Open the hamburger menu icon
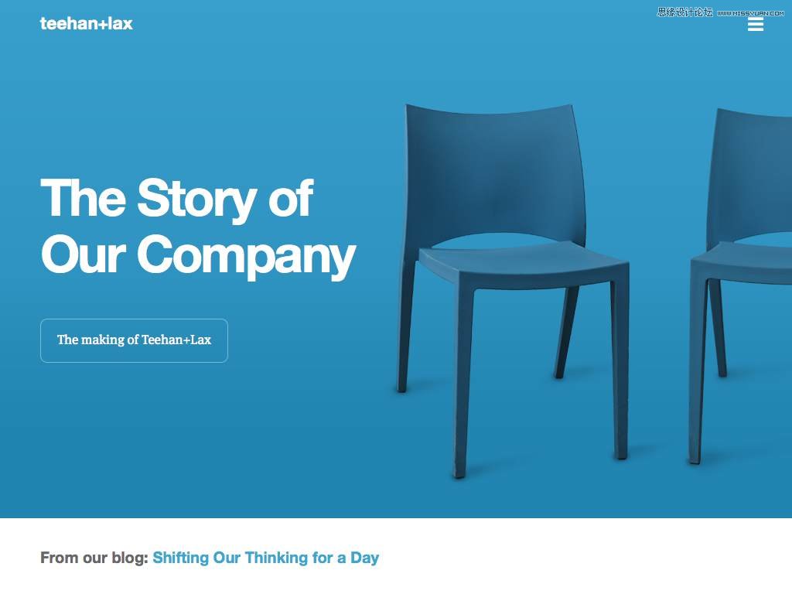This screenshot has width=792, height=594. click(755, 24)
